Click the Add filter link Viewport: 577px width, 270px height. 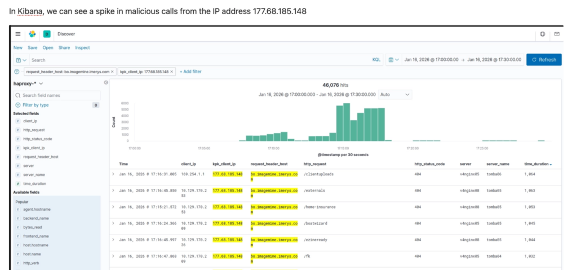tap(190, 72)
